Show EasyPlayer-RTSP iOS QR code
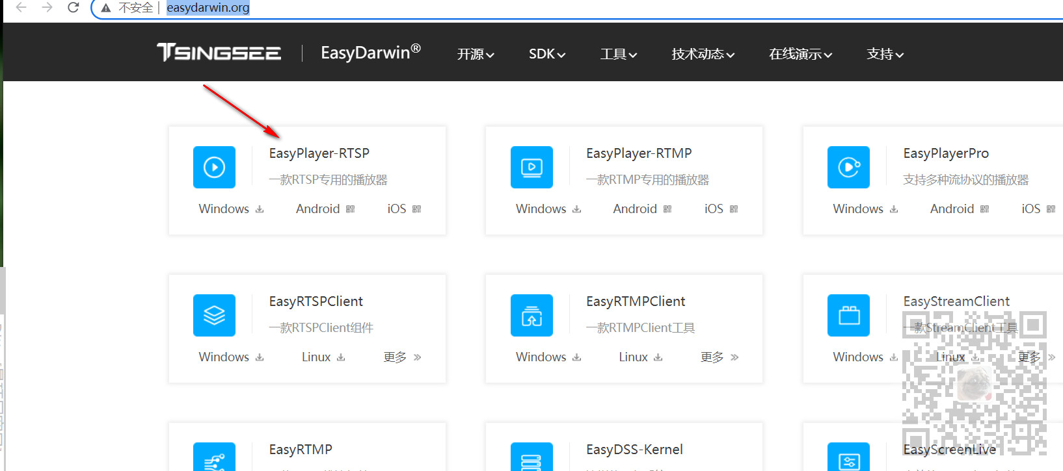The image size is (1063, 471). point(404,209)
